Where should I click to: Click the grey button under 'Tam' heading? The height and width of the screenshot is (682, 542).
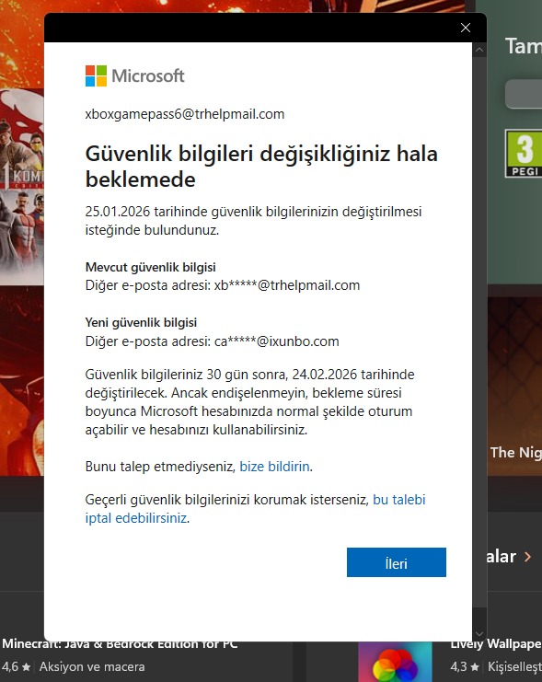pyautogui.click(x=524, y=94)
